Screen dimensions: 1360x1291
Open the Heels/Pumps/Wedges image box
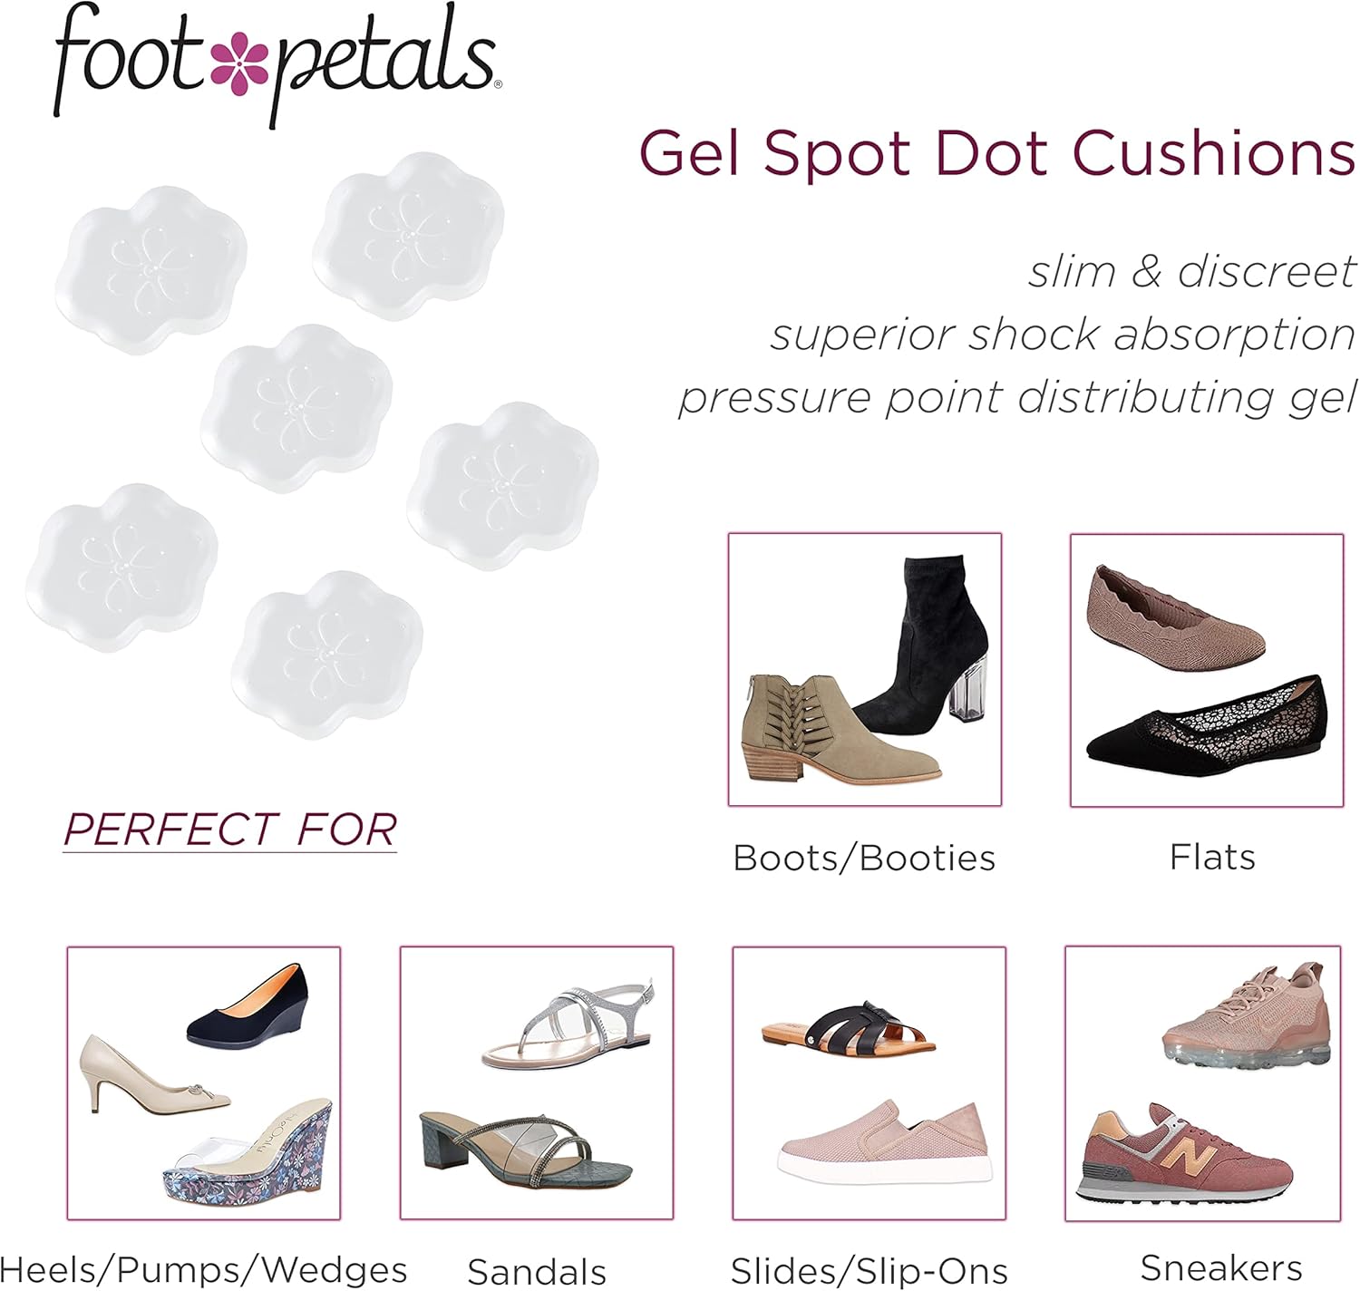(203, 1082)
